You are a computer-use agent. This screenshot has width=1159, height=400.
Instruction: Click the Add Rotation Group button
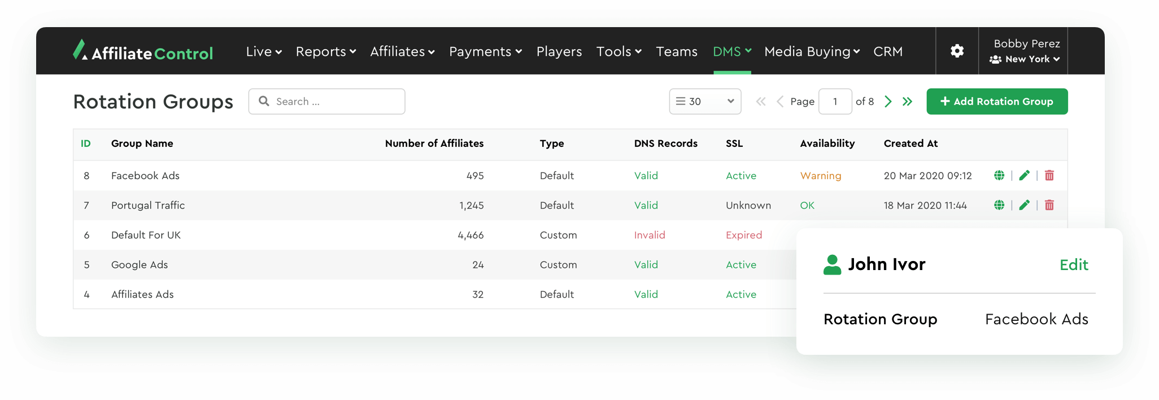pyautogui.click(x=997, y=102)
